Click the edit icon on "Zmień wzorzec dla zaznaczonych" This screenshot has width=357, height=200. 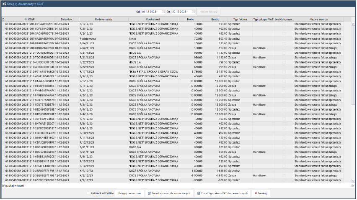149,193
